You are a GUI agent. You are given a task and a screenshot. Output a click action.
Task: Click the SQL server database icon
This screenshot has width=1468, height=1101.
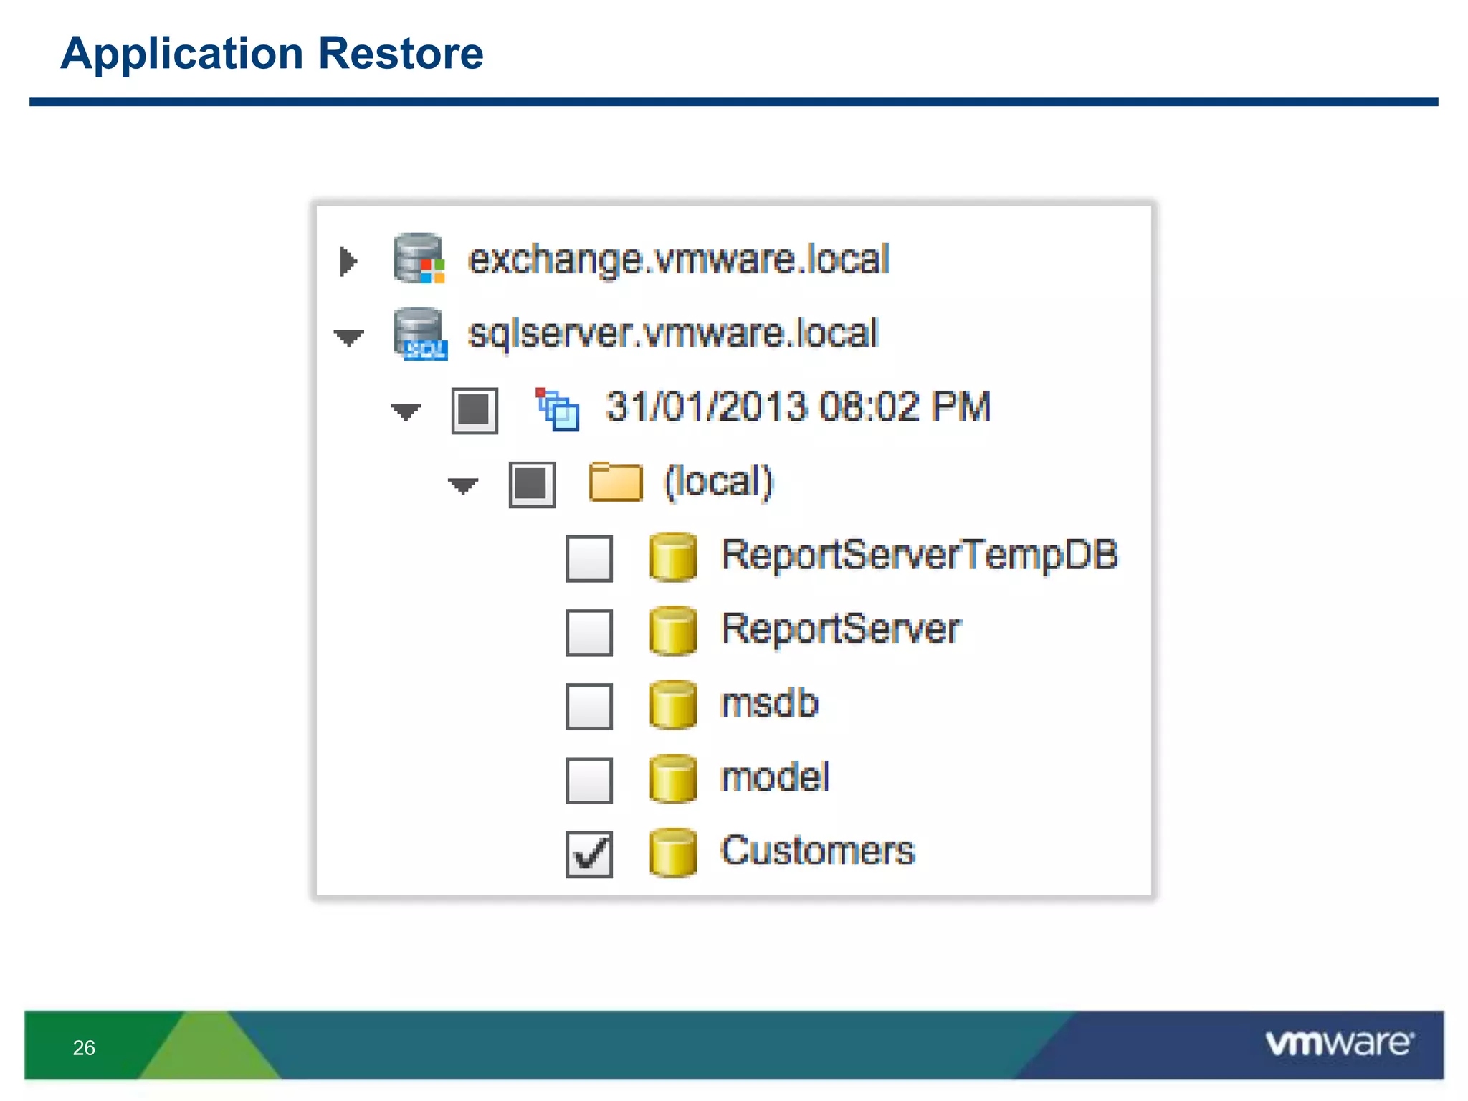tap(420, 333)
